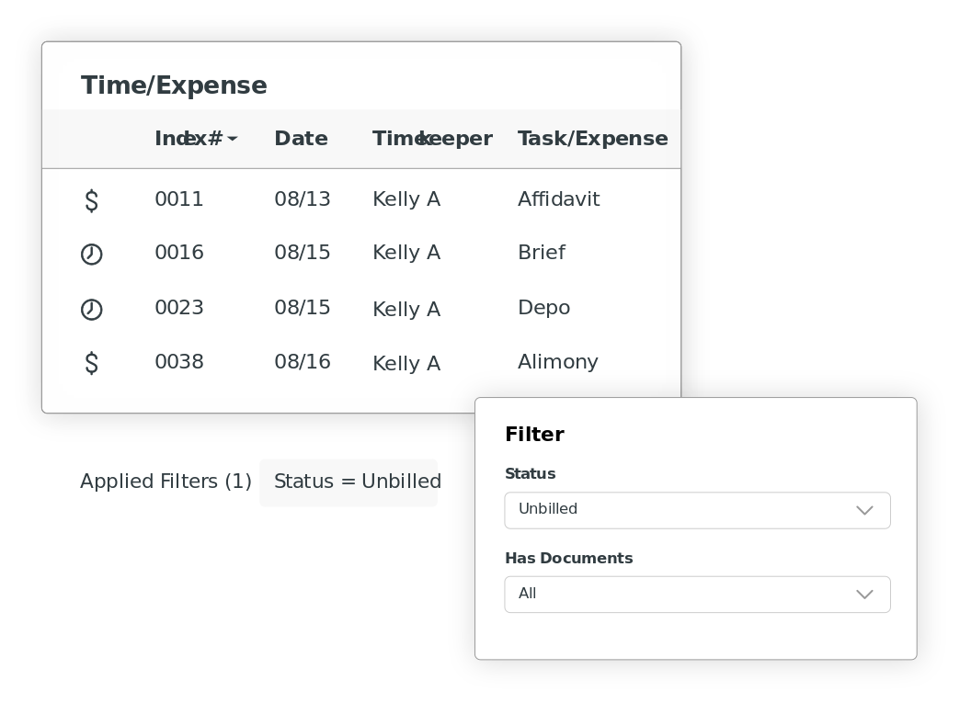
Task: Select the Affidavit task entry
Action: pos(558,199)
